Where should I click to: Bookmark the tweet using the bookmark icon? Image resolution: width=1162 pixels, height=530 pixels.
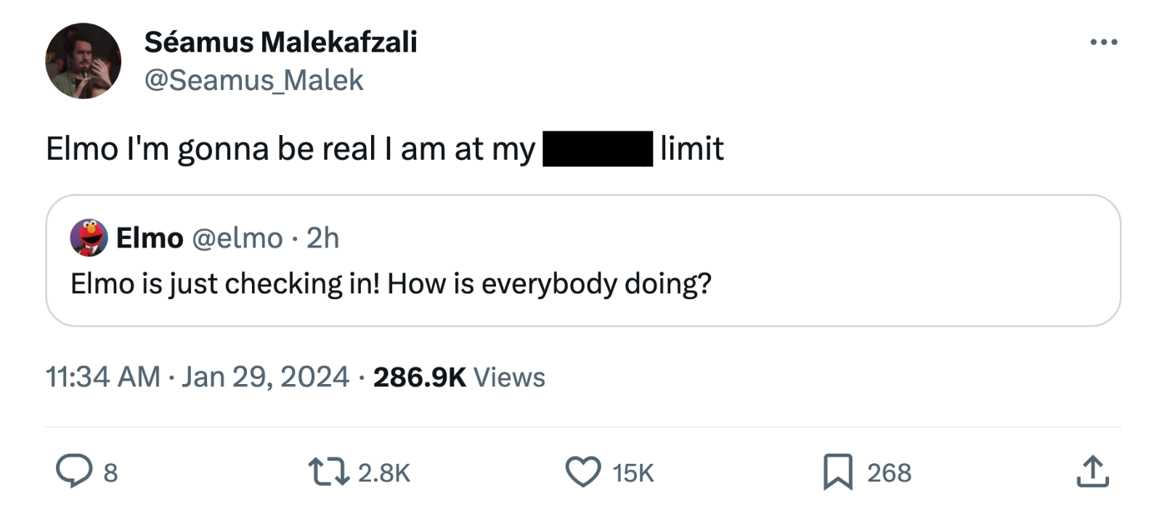837,471
